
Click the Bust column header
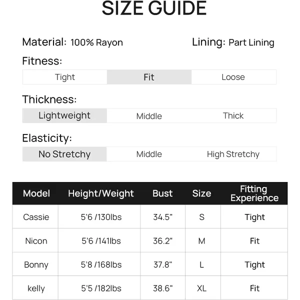tap(162, 193)
